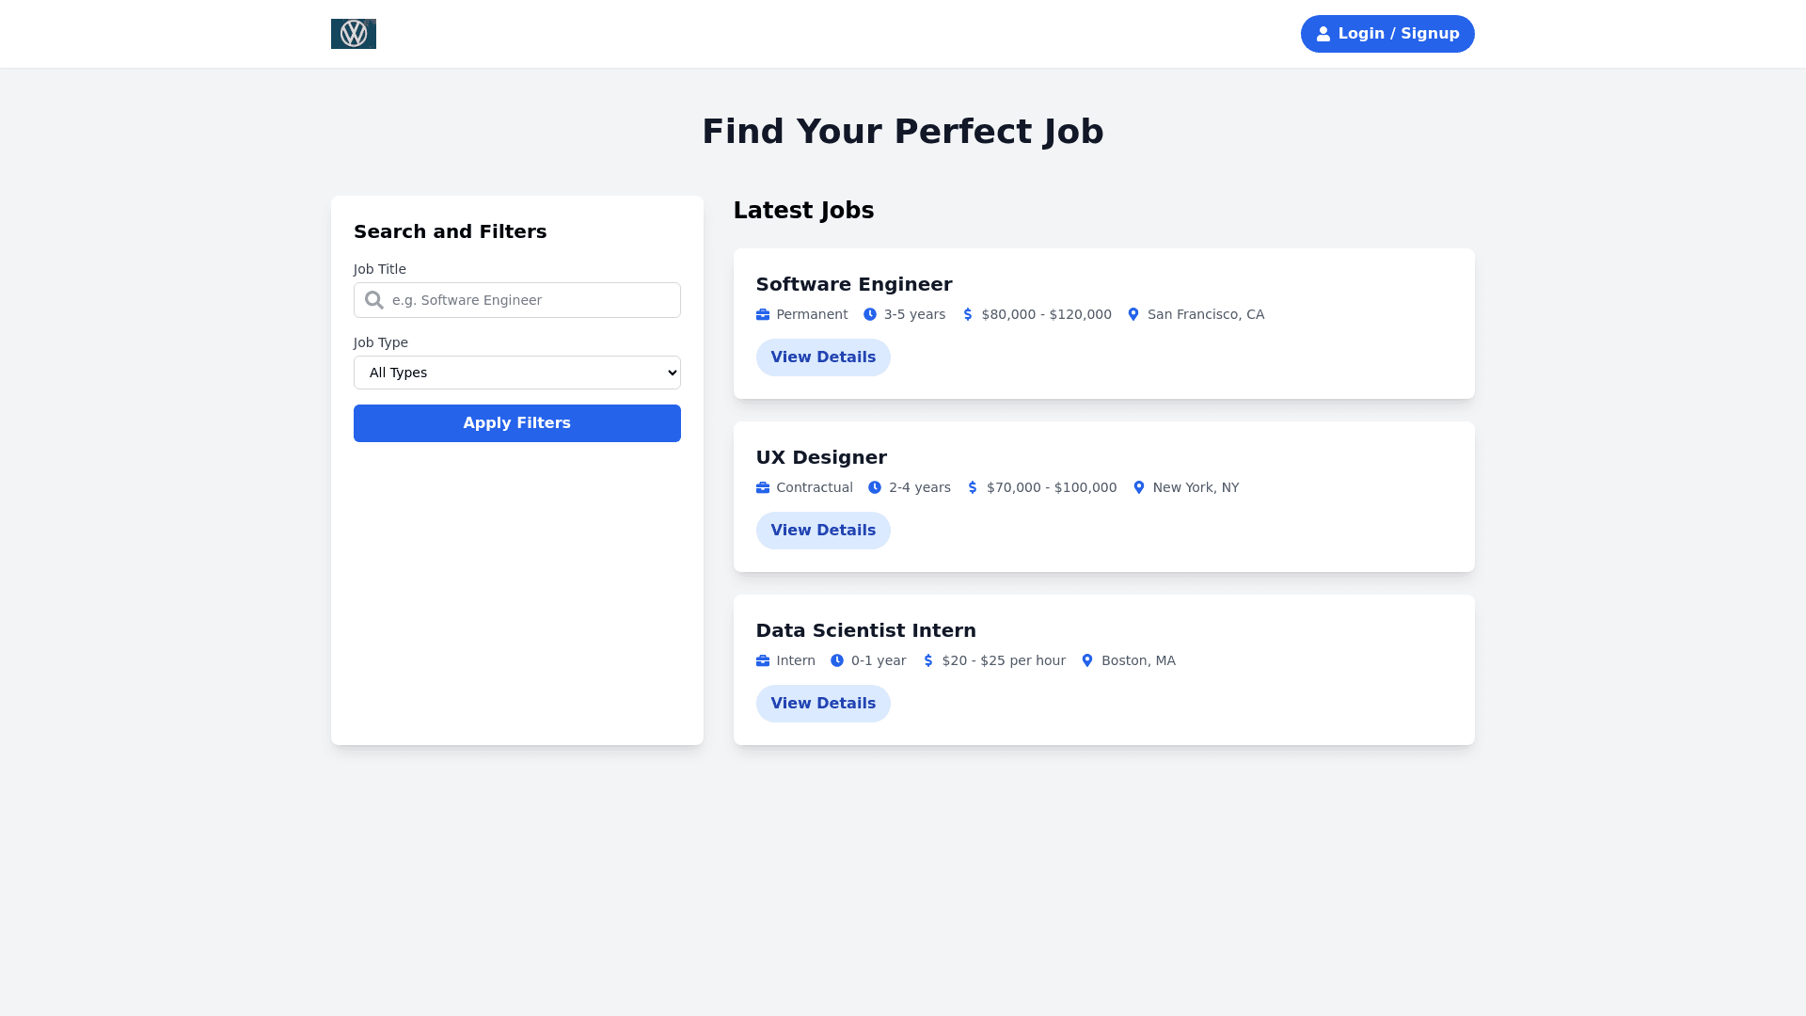Click the UX Designer job title
1806x1016 pixels.
click(x=821, y=457)
